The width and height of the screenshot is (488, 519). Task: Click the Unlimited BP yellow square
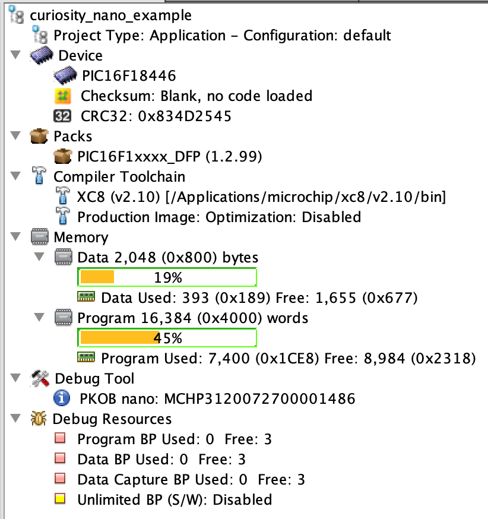60,499
